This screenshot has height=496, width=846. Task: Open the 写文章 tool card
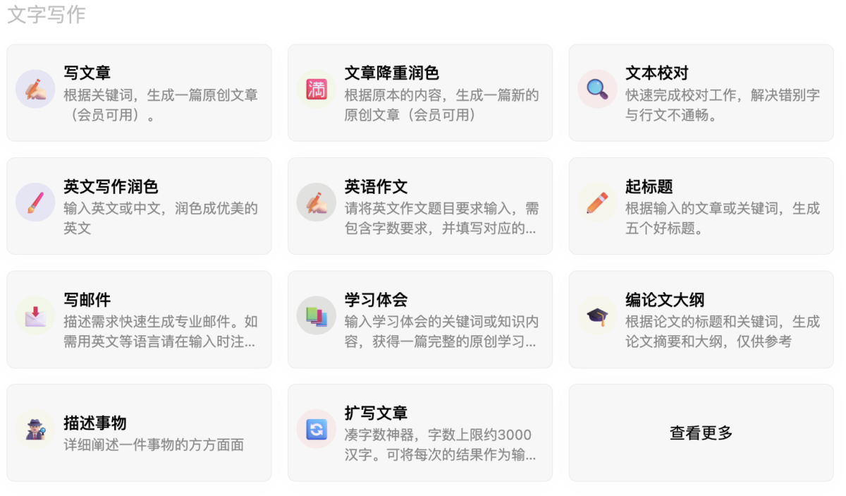(139, 92)
